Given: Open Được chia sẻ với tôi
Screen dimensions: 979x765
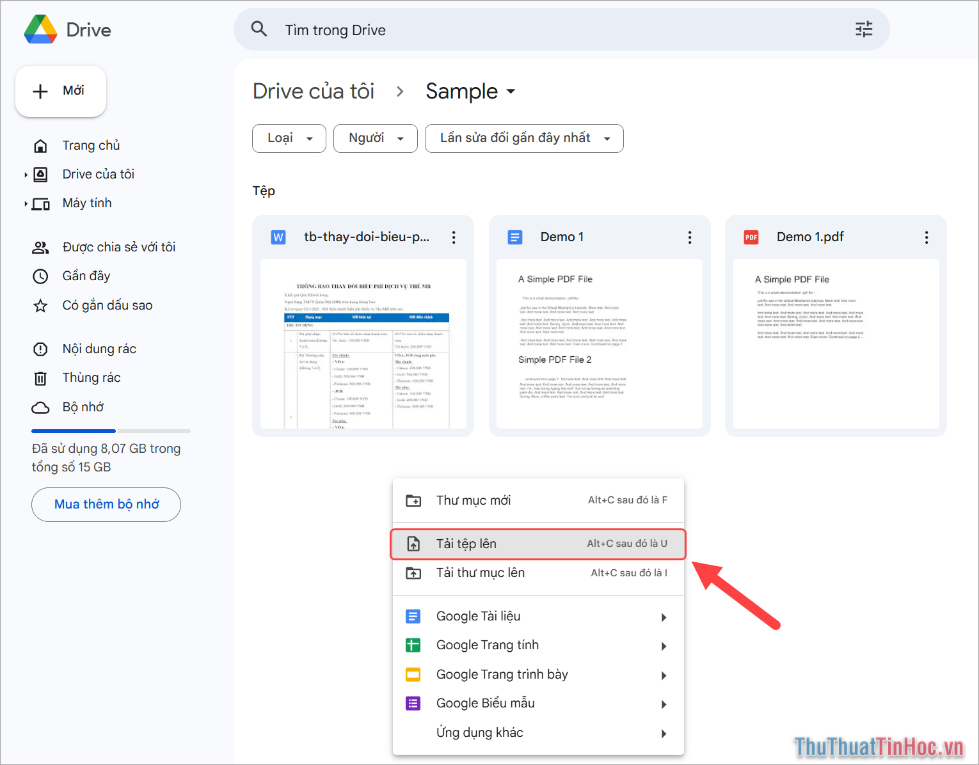Looking at the screenshot, I should (x=119, y=248).
